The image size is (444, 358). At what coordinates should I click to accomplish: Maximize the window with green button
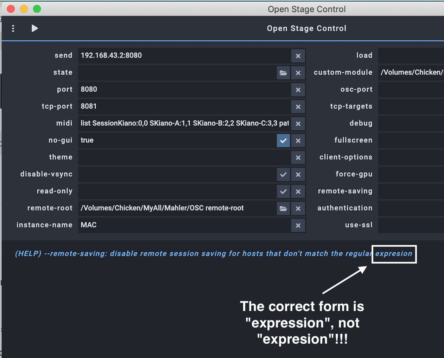37,9
